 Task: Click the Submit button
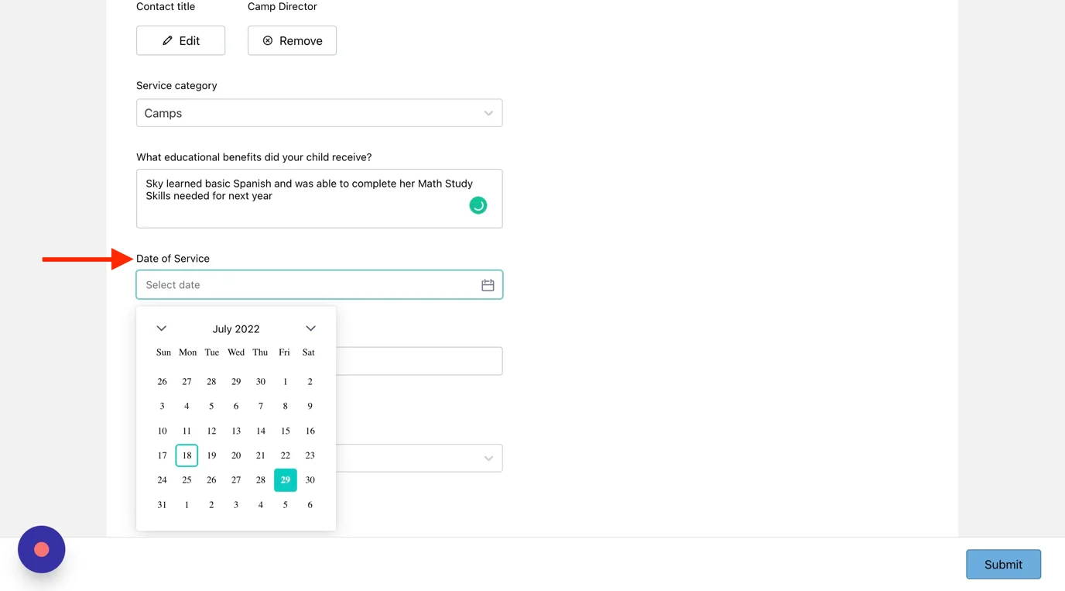coord(1003,565)
